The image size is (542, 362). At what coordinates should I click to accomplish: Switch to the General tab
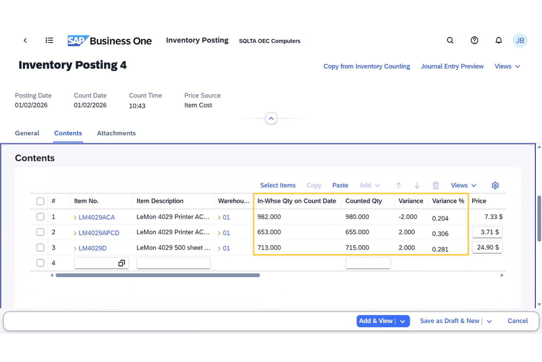point(27,133)
